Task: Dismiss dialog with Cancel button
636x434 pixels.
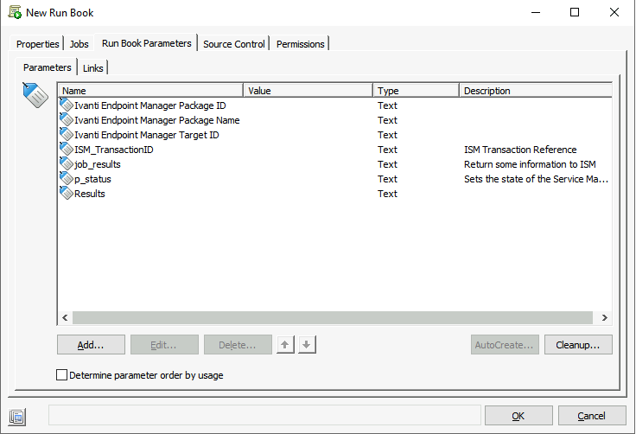Action: (592, 416)
